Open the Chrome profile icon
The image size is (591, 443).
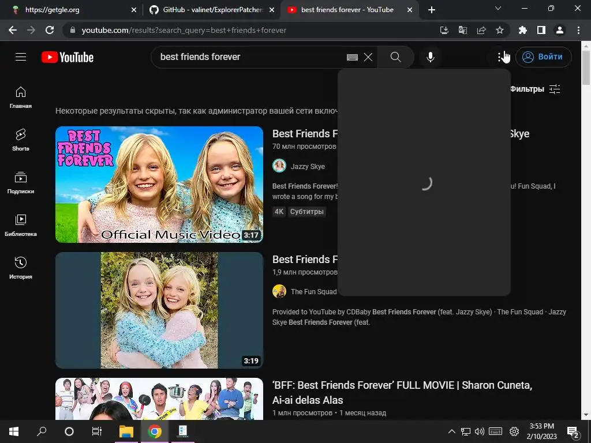tap(560, 30)
